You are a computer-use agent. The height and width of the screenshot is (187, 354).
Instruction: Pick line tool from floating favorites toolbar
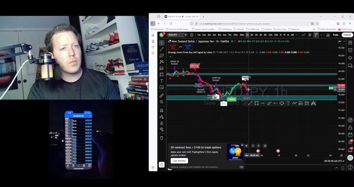tap(250, 103)
